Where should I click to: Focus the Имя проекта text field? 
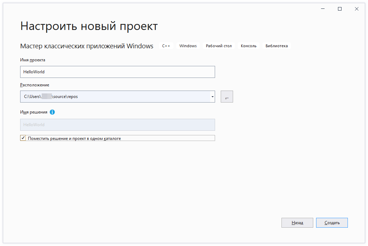click(117, 72)
